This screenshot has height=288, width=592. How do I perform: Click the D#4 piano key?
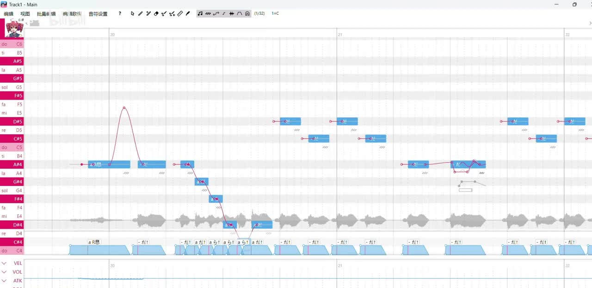pos(12,225)
